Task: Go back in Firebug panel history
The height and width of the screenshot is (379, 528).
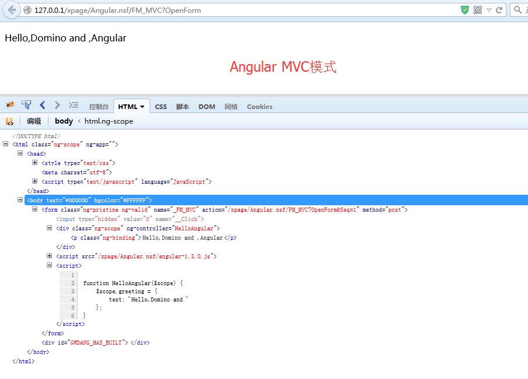Action: (43, 106)
